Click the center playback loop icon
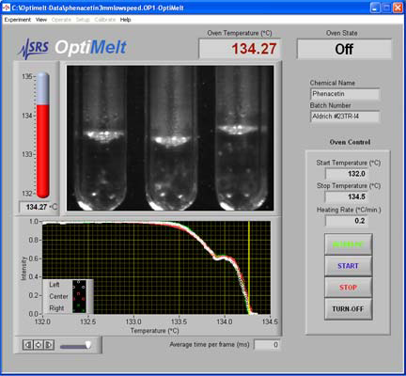This screenshot has width=406, height=376. [x=39, y=345]
